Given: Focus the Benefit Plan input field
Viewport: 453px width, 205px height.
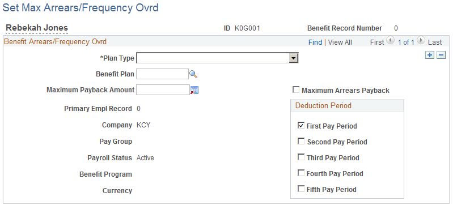Looking at the screenshot, I should coord(162,74).
